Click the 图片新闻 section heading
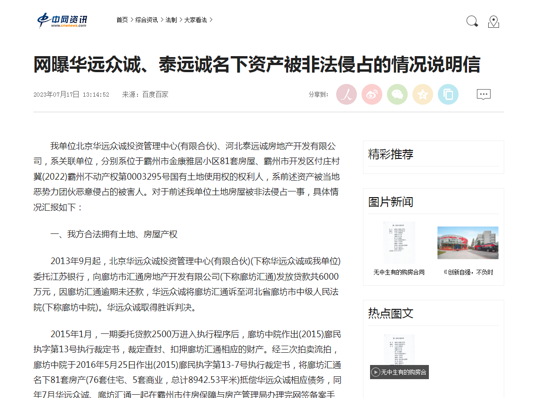Image resolution: width=540 pixels, height=398 pixels. tap(391, 202)
